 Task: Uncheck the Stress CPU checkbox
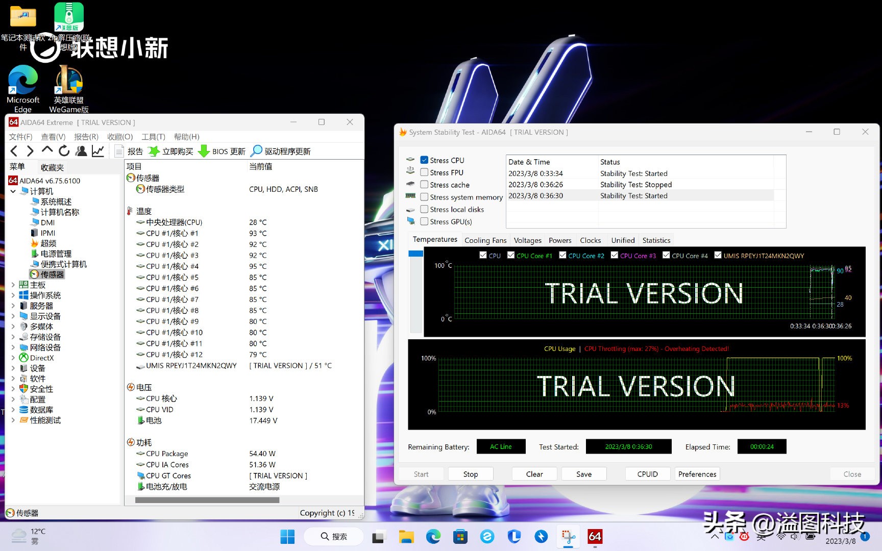[x=424, y=160]
